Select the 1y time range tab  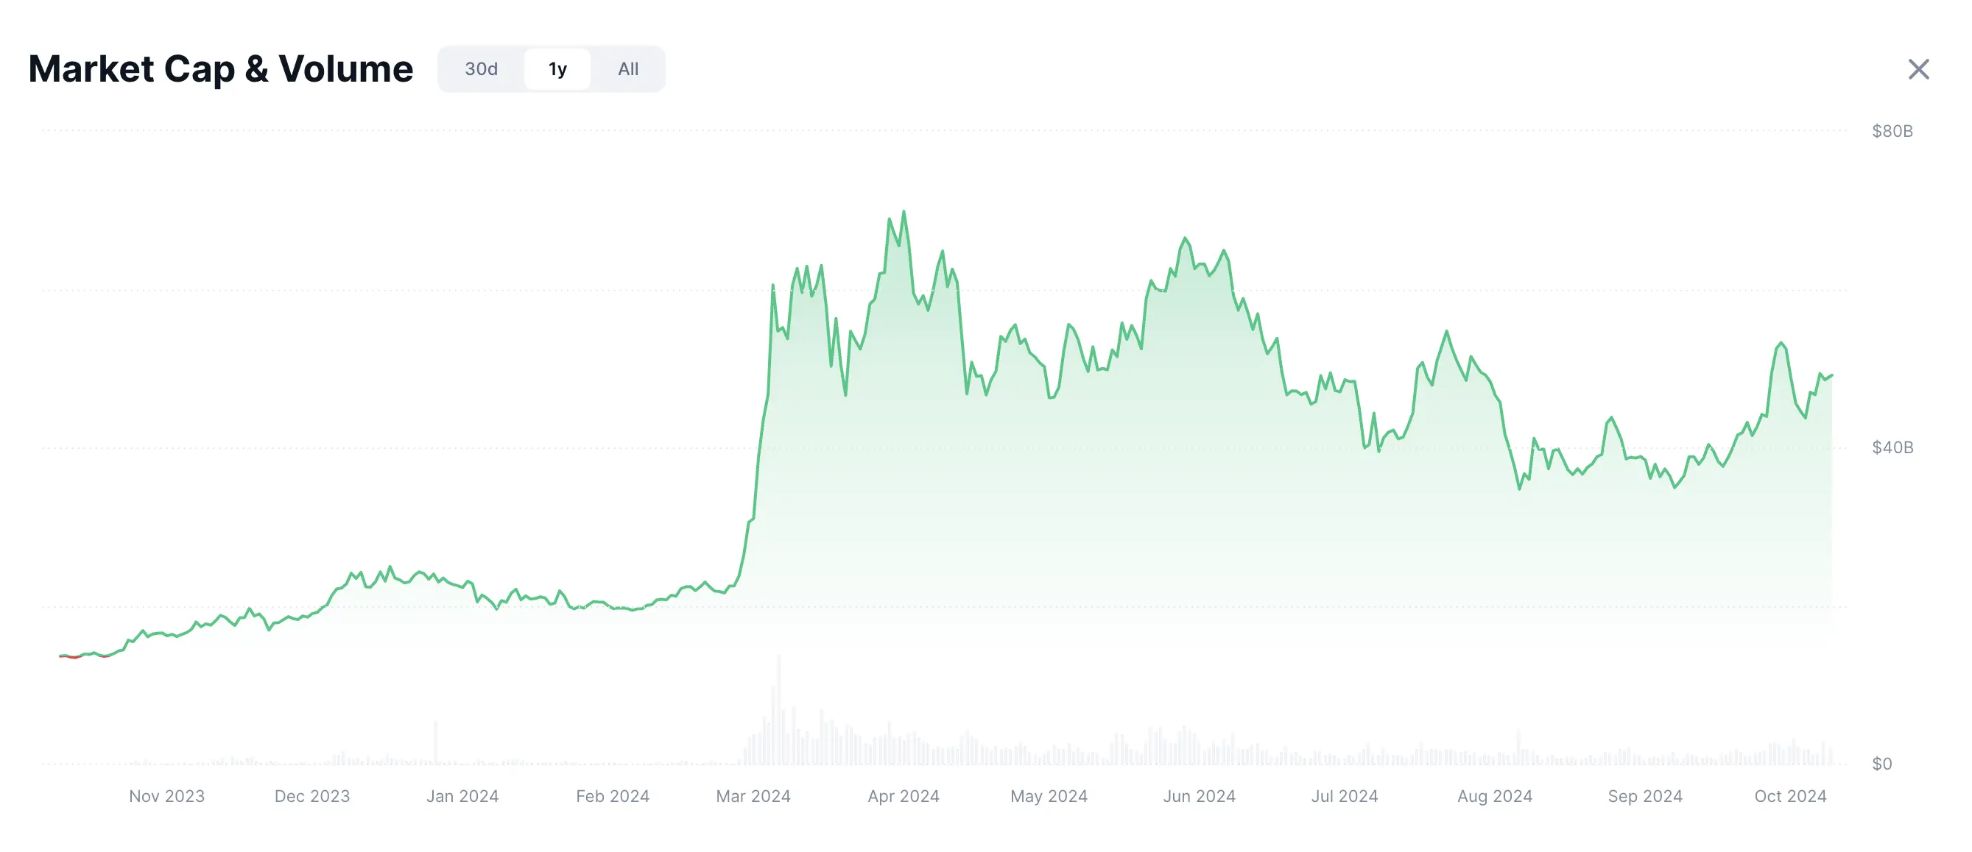click(557, 69)
